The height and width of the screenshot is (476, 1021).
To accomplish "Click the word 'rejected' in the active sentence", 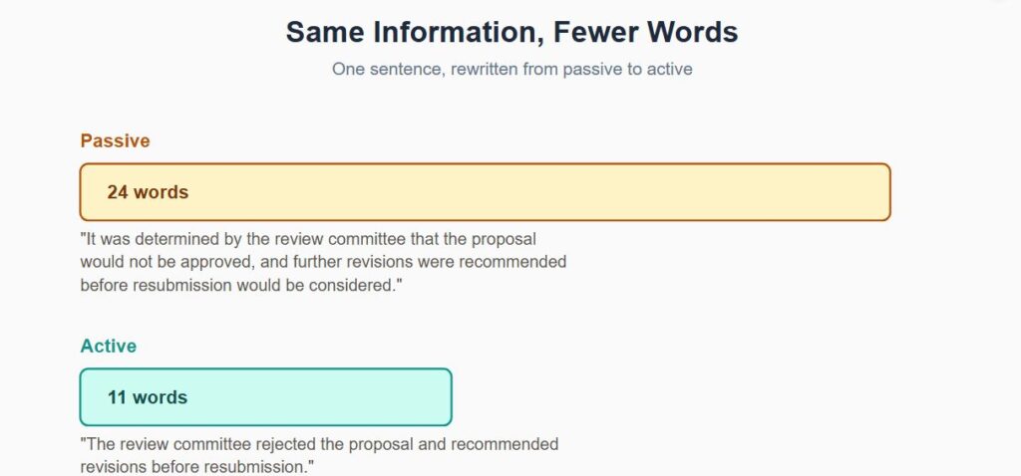I will pyautogui.click(x=286, y=445).
